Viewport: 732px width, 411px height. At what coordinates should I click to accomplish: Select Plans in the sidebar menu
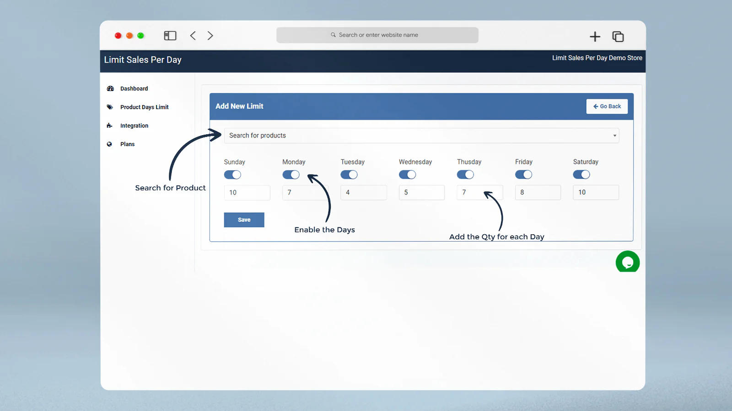(x=127, y=144)
